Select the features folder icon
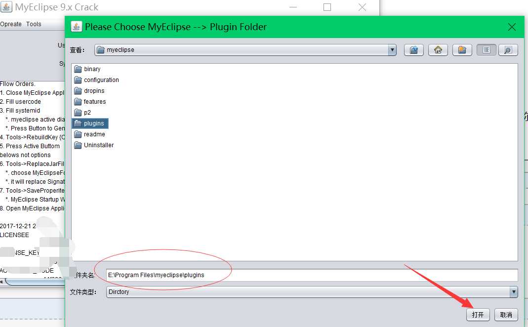Viewport: 528px width, 327px height. pyautogui.click(x=78, y=101)
